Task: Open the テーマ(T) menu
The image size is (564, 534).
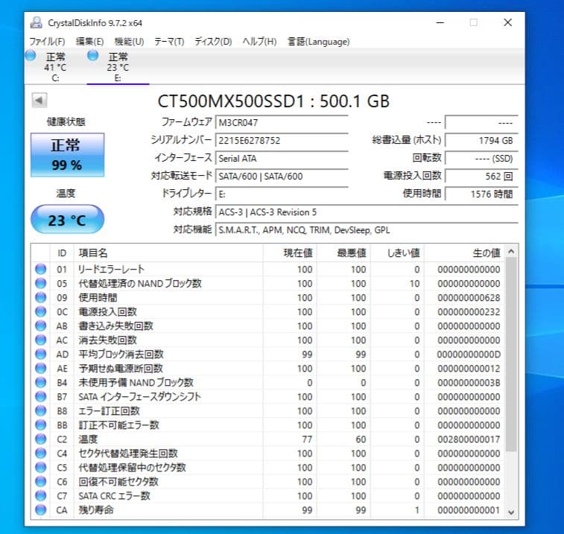Action: click(x=168, y=42)
